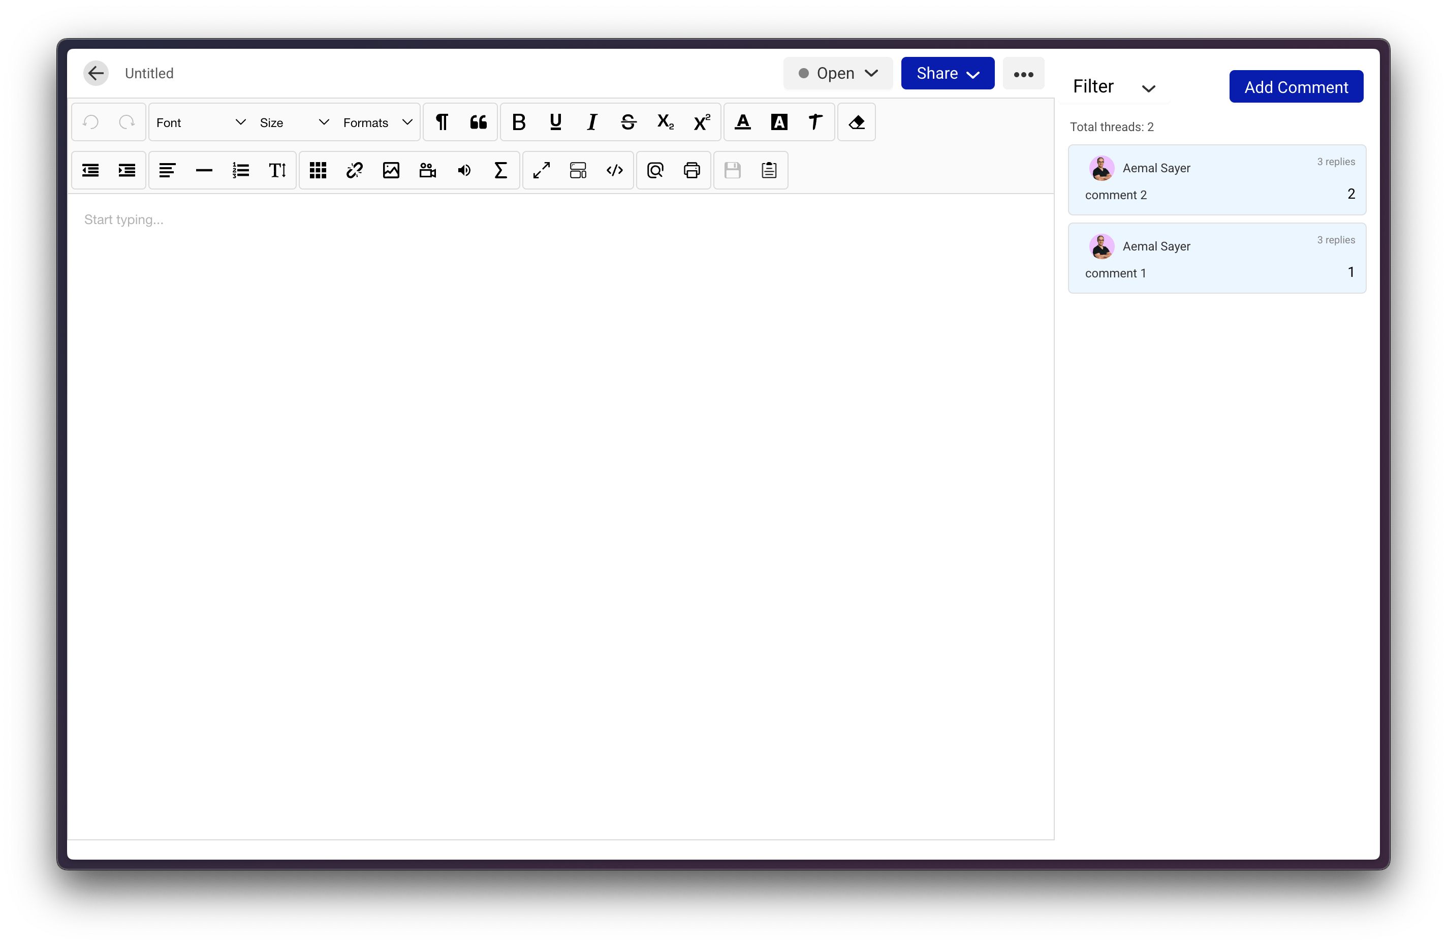Click the text style icon
Screen dimensions: 1447x945
(815, 123)
